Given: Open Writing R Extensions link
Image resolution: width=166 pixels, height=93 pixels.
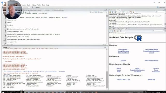Looking at the screenshot, I should 123,51.
